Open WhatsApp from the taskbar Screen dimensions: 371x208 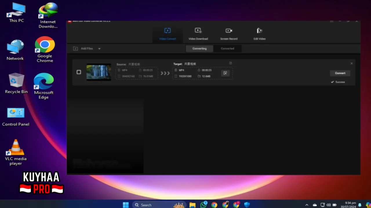coord(203,205)
